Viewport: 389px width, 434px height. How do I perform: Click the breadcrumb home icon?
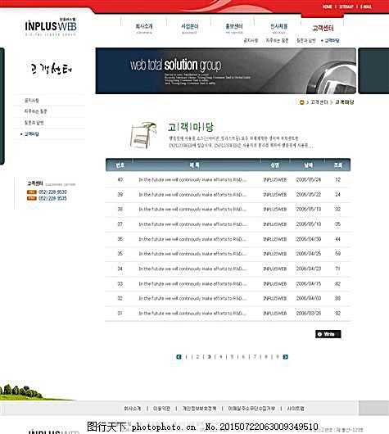[x=302, y=102]
